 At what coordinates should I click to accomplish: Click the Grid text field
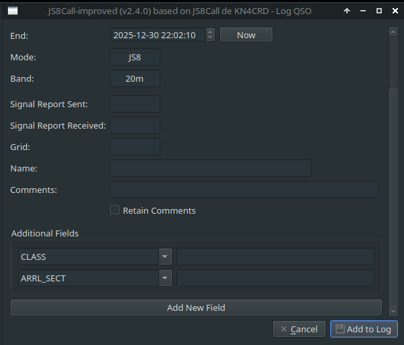135,147
